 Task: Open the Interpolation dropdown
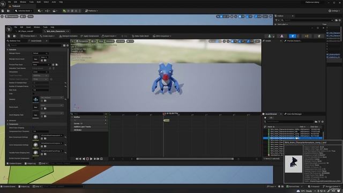tap(40, 72)
